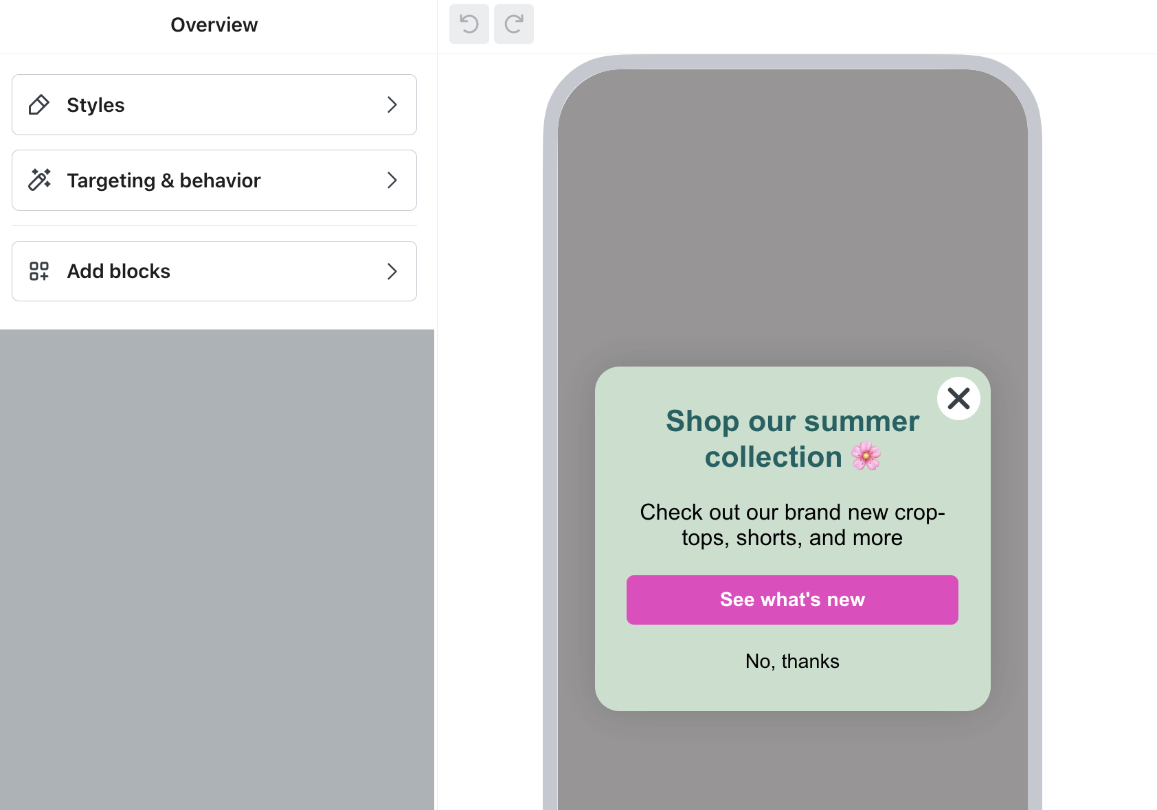1157x810 pixels.
Task: Click the crop-tops description text block
Action: point(791,524)
